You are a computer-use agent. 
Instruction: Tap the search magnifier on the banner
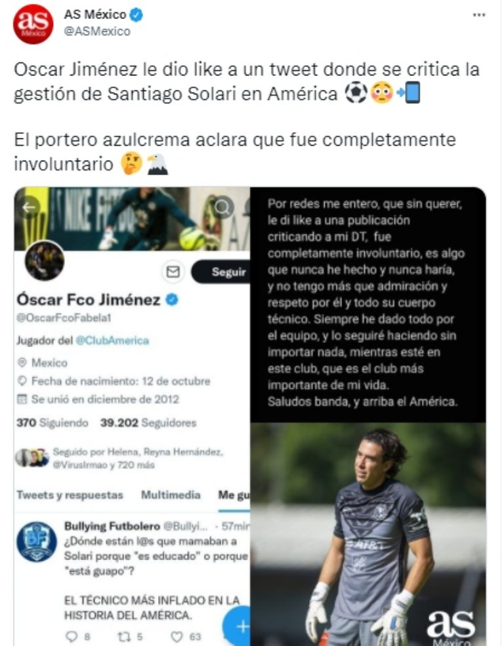pos(222,207)
